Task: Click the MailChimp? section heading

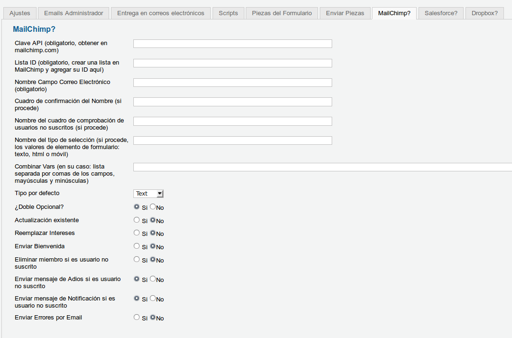Action: (34, 29)
